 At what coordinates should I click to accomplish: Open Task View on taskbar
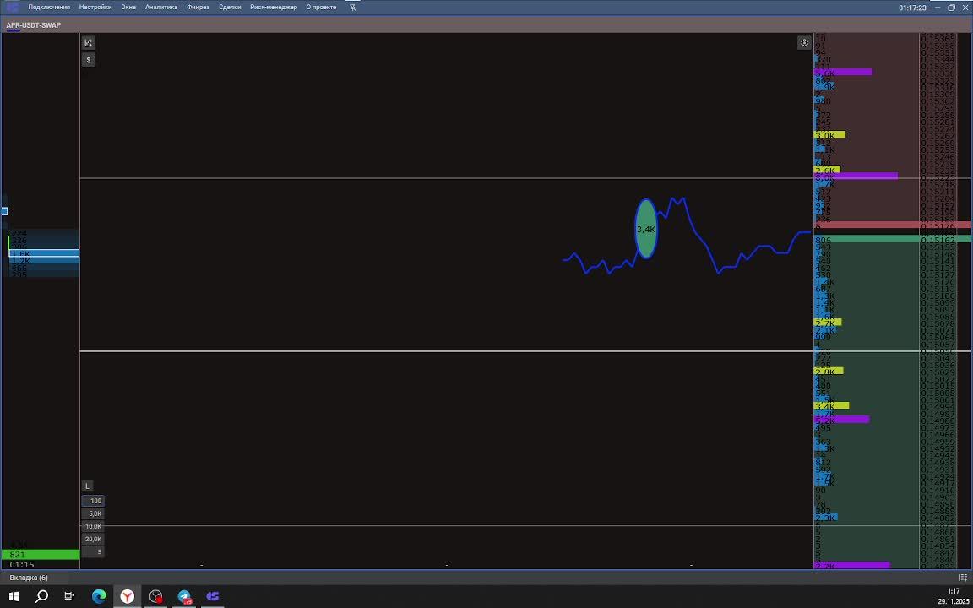69,597
